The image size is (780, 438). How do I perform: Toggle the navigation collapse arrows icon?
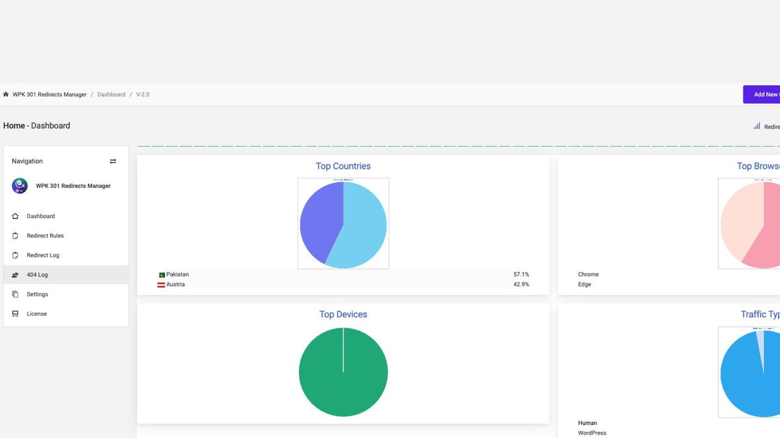pyautogui.click(x=113, y=161)
